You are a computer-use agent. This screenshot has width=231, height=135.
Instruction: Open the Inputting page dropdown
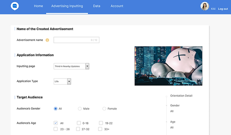pyautogui.click(x=71, y=66)
